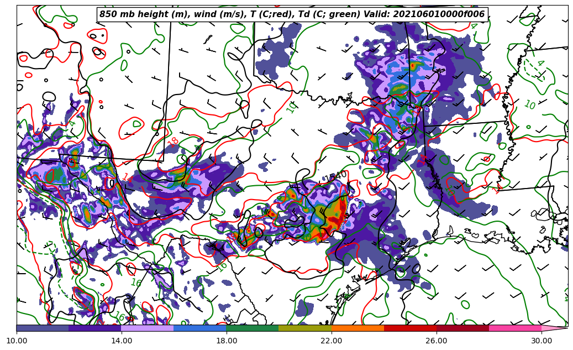Click the 10.00 colorbar tick label
573x350 pixels.
click(17, 341)
